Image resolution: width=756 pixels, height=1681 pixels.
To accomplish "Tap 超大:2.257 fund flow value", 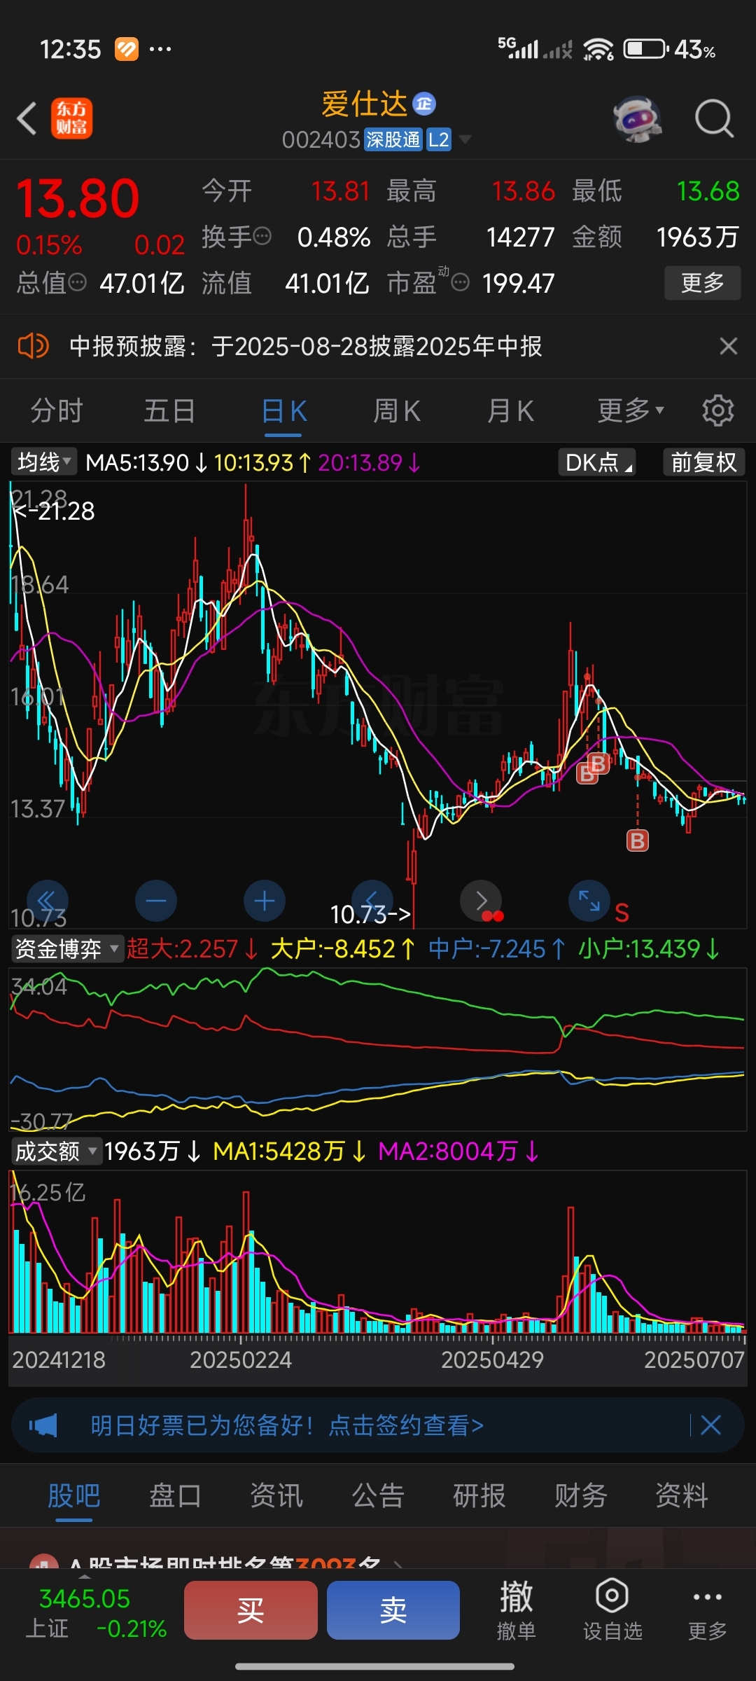I will click(x=192, y=949).
